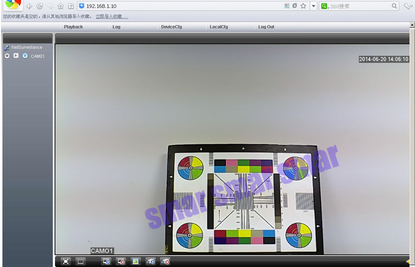Open the browser wrench tools menu
Viewport: 415px width, 267px height.
coord(407,6)
